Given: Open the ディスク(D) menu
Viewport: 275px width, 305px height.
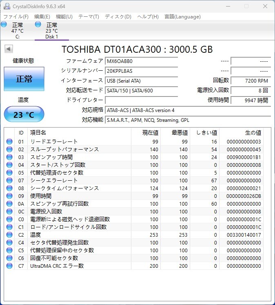Looking at the screenshot, I should point(118,17).
